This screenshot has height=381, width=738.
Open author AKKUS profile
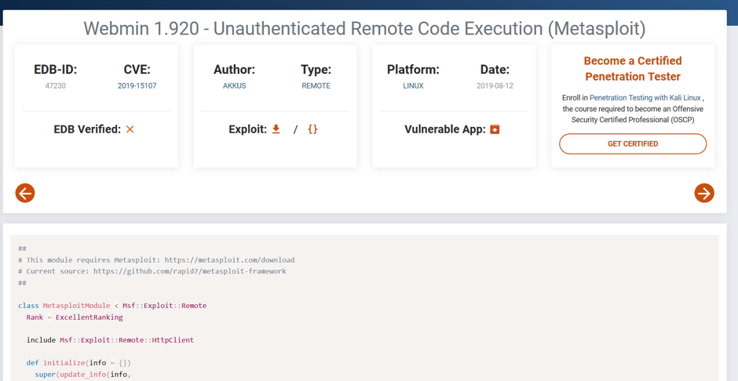click(235, 86)
